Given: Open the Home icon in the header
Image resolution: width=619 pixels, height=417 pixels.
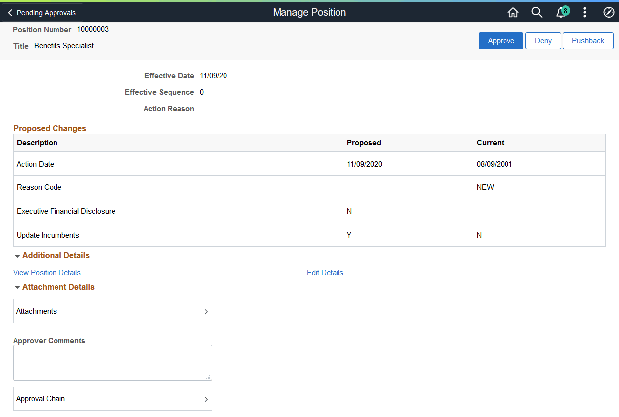Looking at the screenshot, I should click(513, 12).
